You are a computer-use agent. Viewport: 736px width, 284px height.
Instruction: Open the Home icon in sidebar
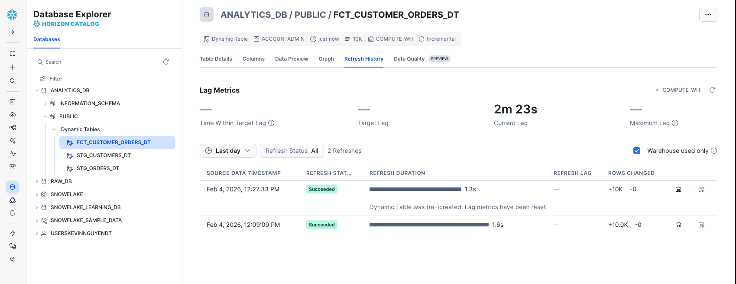click(x=13, y=53)
